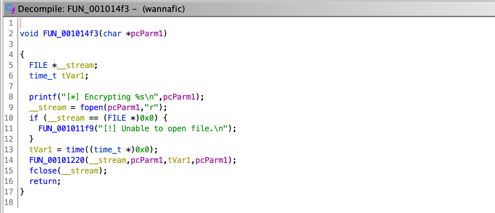Click the Decompile panel icon in title bar

(x=11, y=9)
